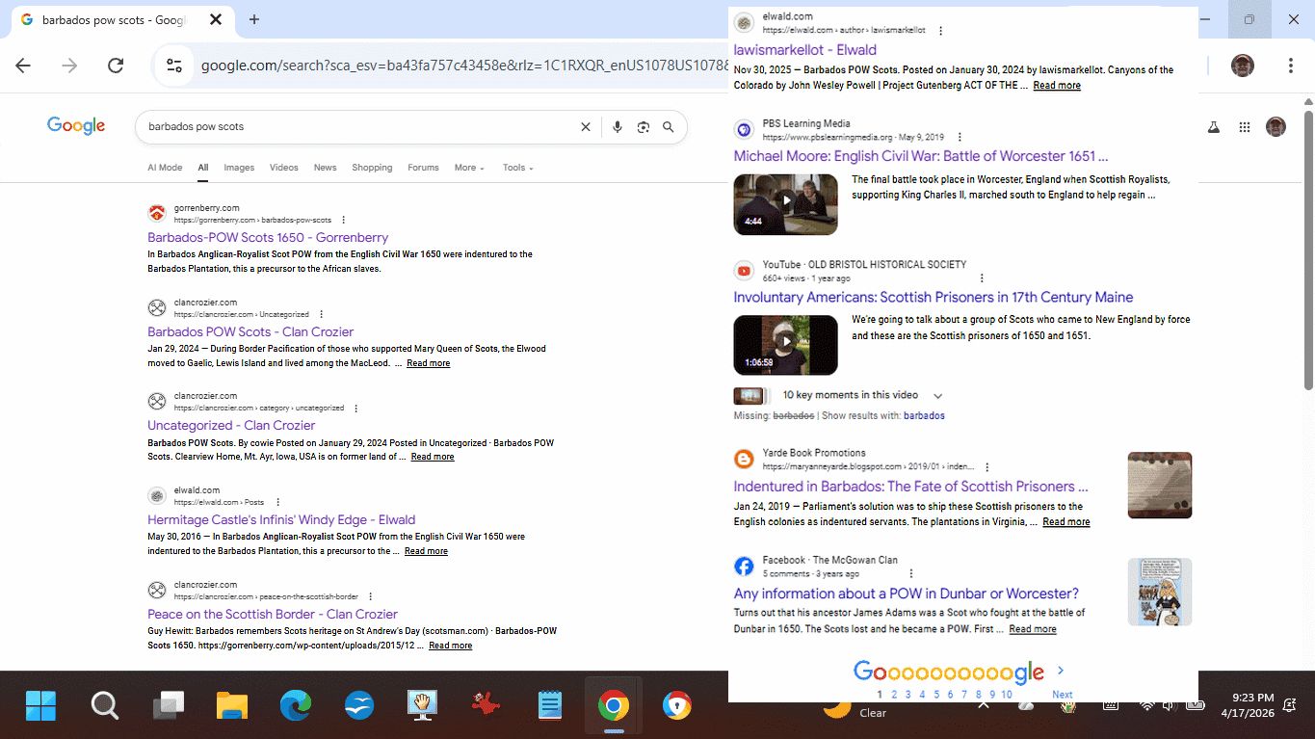Reload the page in Chrome

click(x=116, y=66)
